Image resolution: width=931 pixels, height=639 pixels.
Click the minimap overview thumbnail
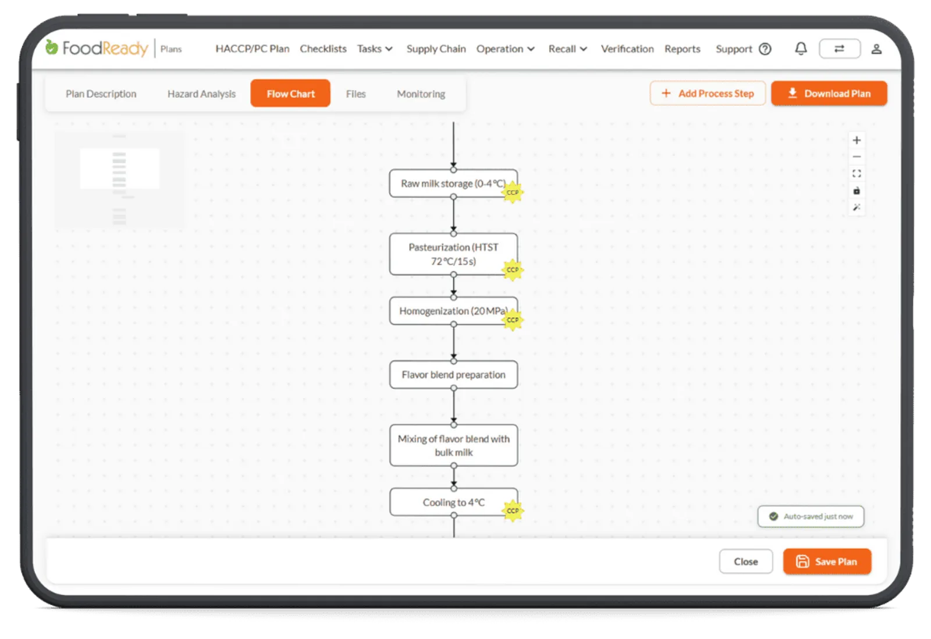point(119,180)
